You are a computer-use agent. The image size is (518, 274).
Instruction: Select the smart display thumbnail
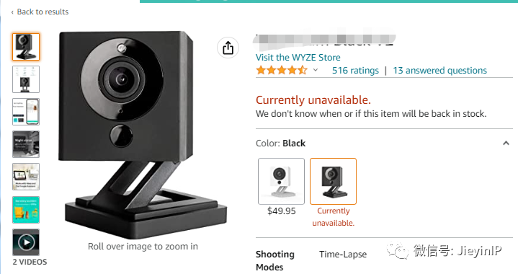click(x=26, y=177)
